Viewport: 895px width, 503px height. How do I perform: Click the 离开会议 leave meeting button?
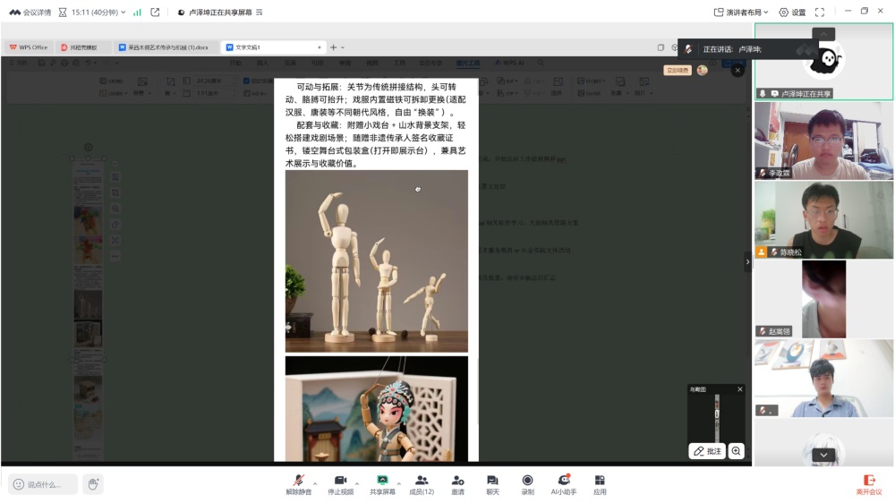868,484
